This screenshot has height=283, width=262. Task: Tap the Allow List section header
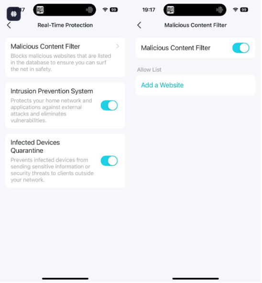(x=149, y=70)
